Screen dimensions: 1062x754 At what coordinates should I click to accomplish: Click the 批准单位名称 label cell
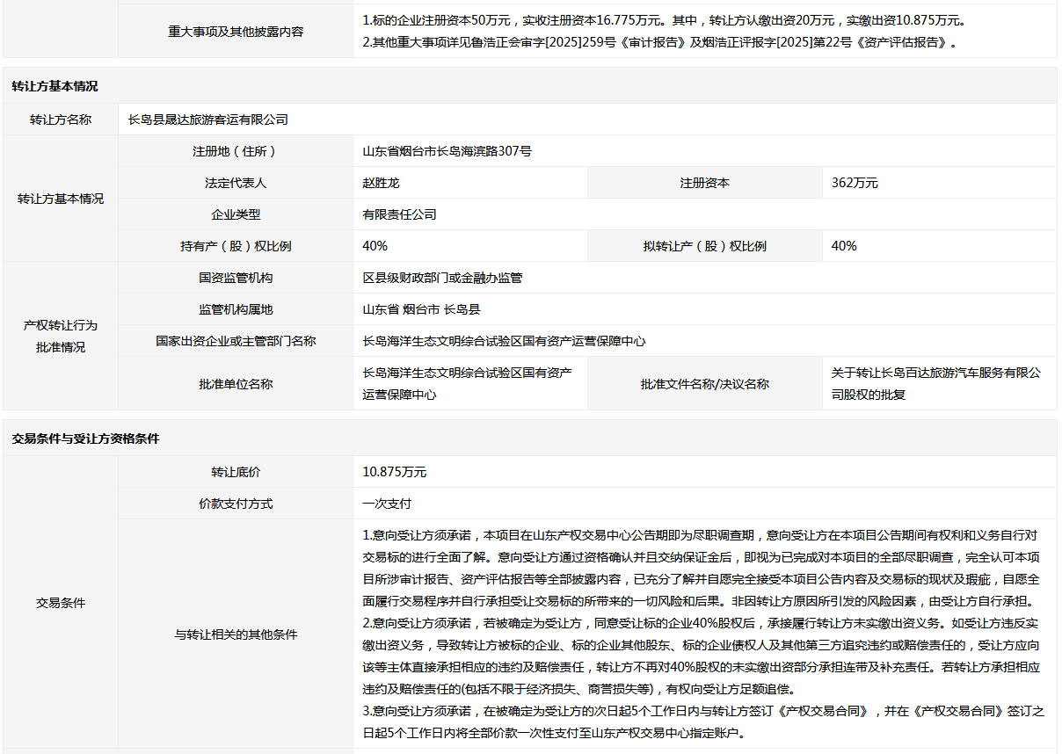pos(236,384)
